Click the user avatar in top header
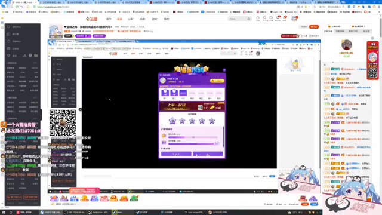Screen dimensions: 382x215 click(x=294, y=19)
